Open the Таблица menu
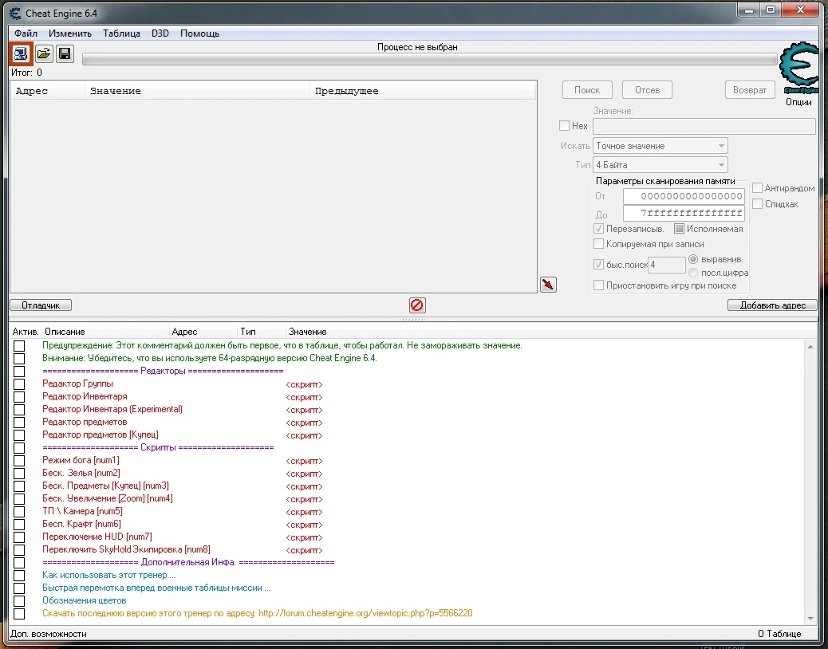The image size is (828, 649). coord(121,33)
